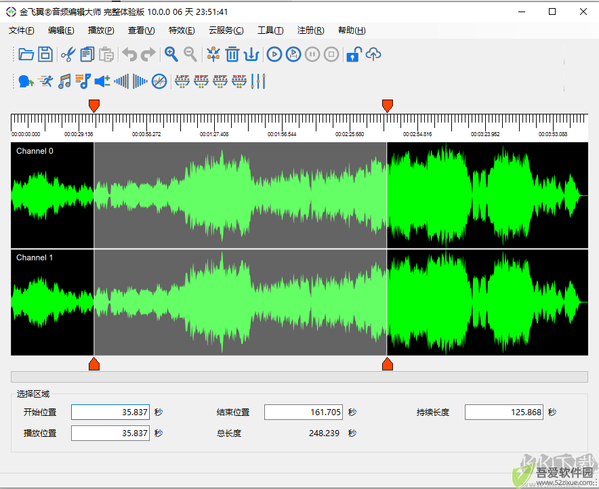The image size is (599, 489).
Task: Open the 查看(V) menu
Action: [142, 30]
